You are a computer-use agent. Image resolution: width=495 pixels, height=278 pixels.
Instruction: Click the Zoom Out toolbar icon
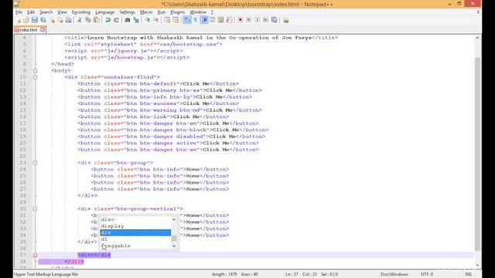pyautogui.click(x=156, y=20)
